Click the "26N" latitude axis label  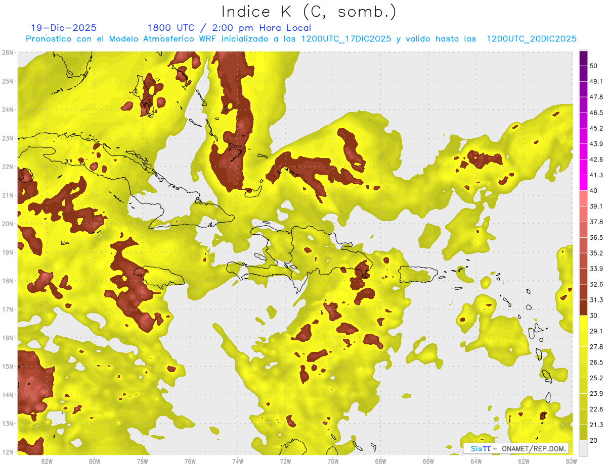8,53
